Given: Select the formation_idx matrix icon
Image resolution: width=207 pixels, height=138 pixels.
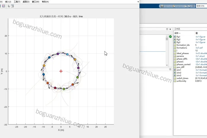Looking at the screenshot, I should pos(175,45).
